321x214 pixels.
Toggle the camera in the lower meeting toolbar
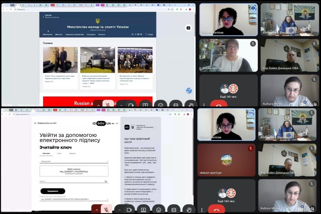tap(129, 210)
